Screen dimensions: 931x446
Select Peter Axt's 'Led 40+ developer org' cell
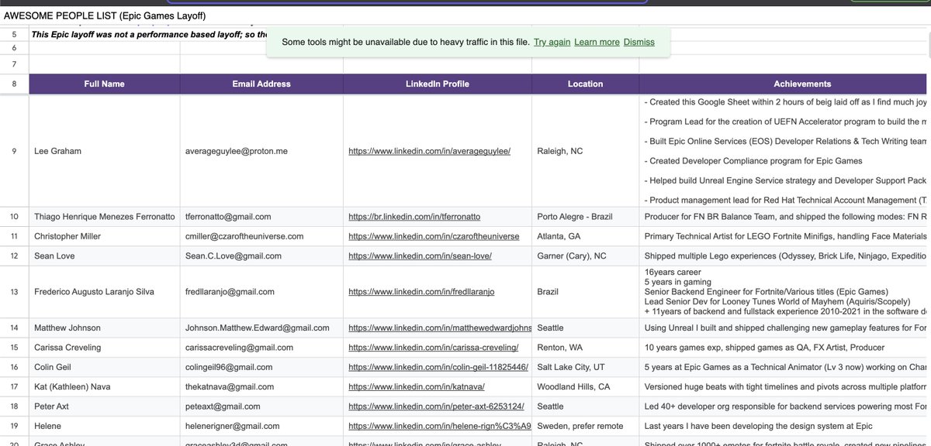(784, 406)
